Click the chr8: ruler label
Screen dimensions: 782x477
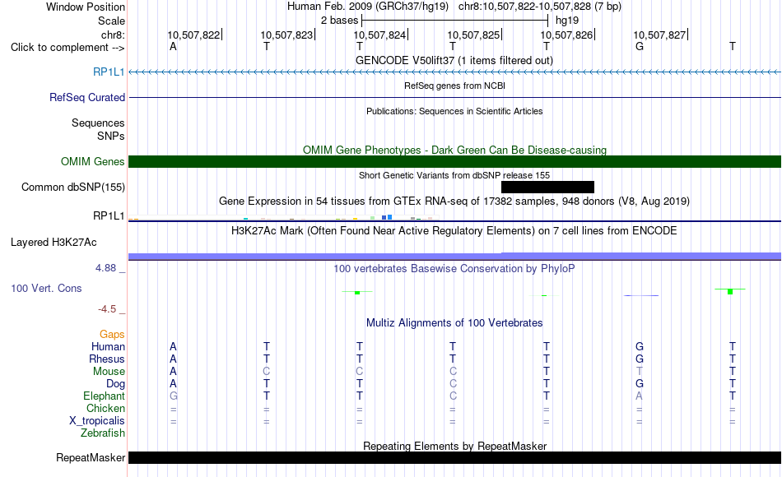coord(114,35)
